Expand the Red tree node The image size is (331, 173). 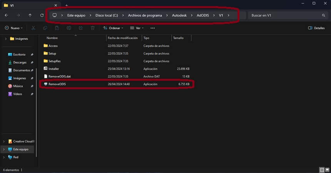[x=4, y=157]
